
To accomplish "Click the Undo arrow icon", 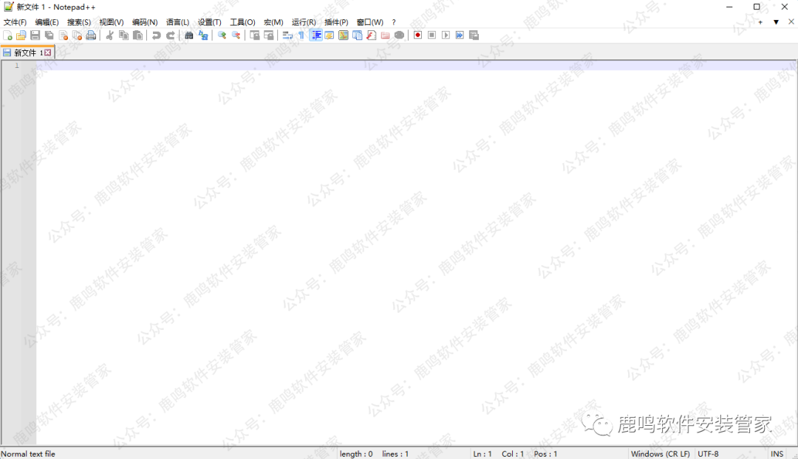I will [156, 35].
